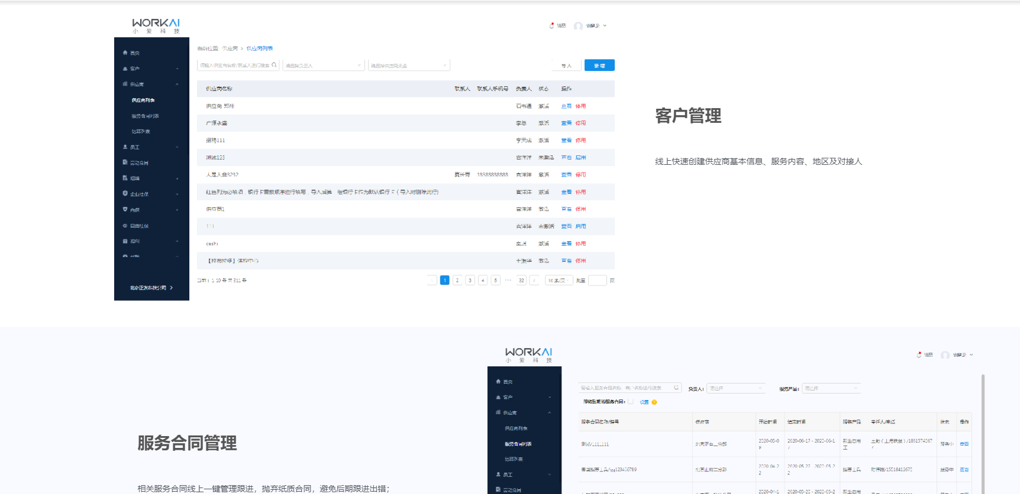This screenshot has width=1020, height=494.
Task: Tick the expiring service contracts checkbox
Action: [631, 401]
